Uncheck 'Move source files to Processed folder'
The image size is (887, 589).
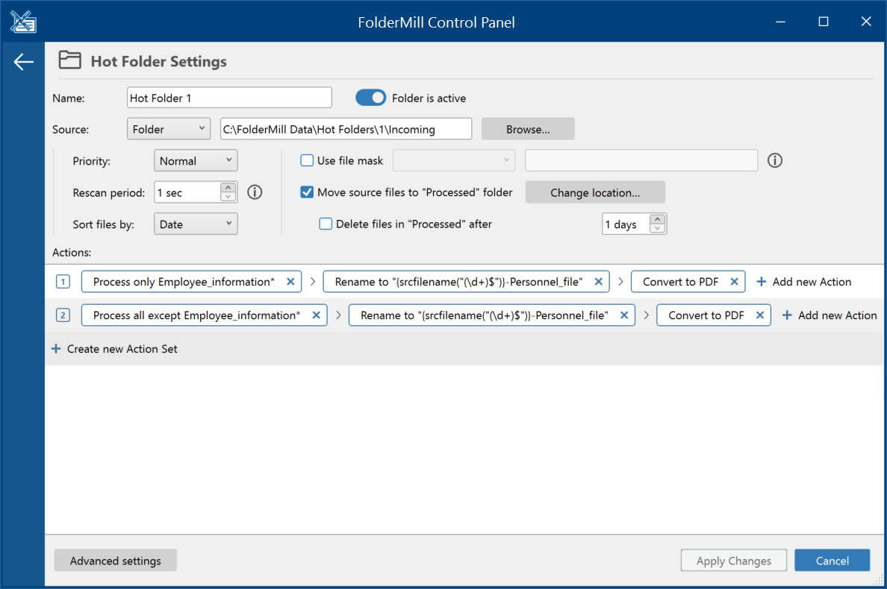click(307, 192)
